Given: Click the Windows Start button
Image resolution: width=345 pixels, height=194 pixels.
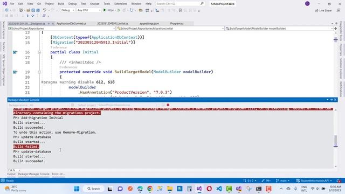Looking at the screenshot, I should point(77,189).
